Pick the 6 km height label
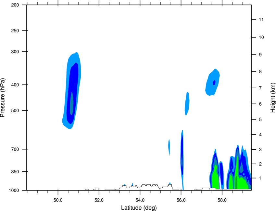The height and width of the screenshot is (211, 276). click(260, 104)
